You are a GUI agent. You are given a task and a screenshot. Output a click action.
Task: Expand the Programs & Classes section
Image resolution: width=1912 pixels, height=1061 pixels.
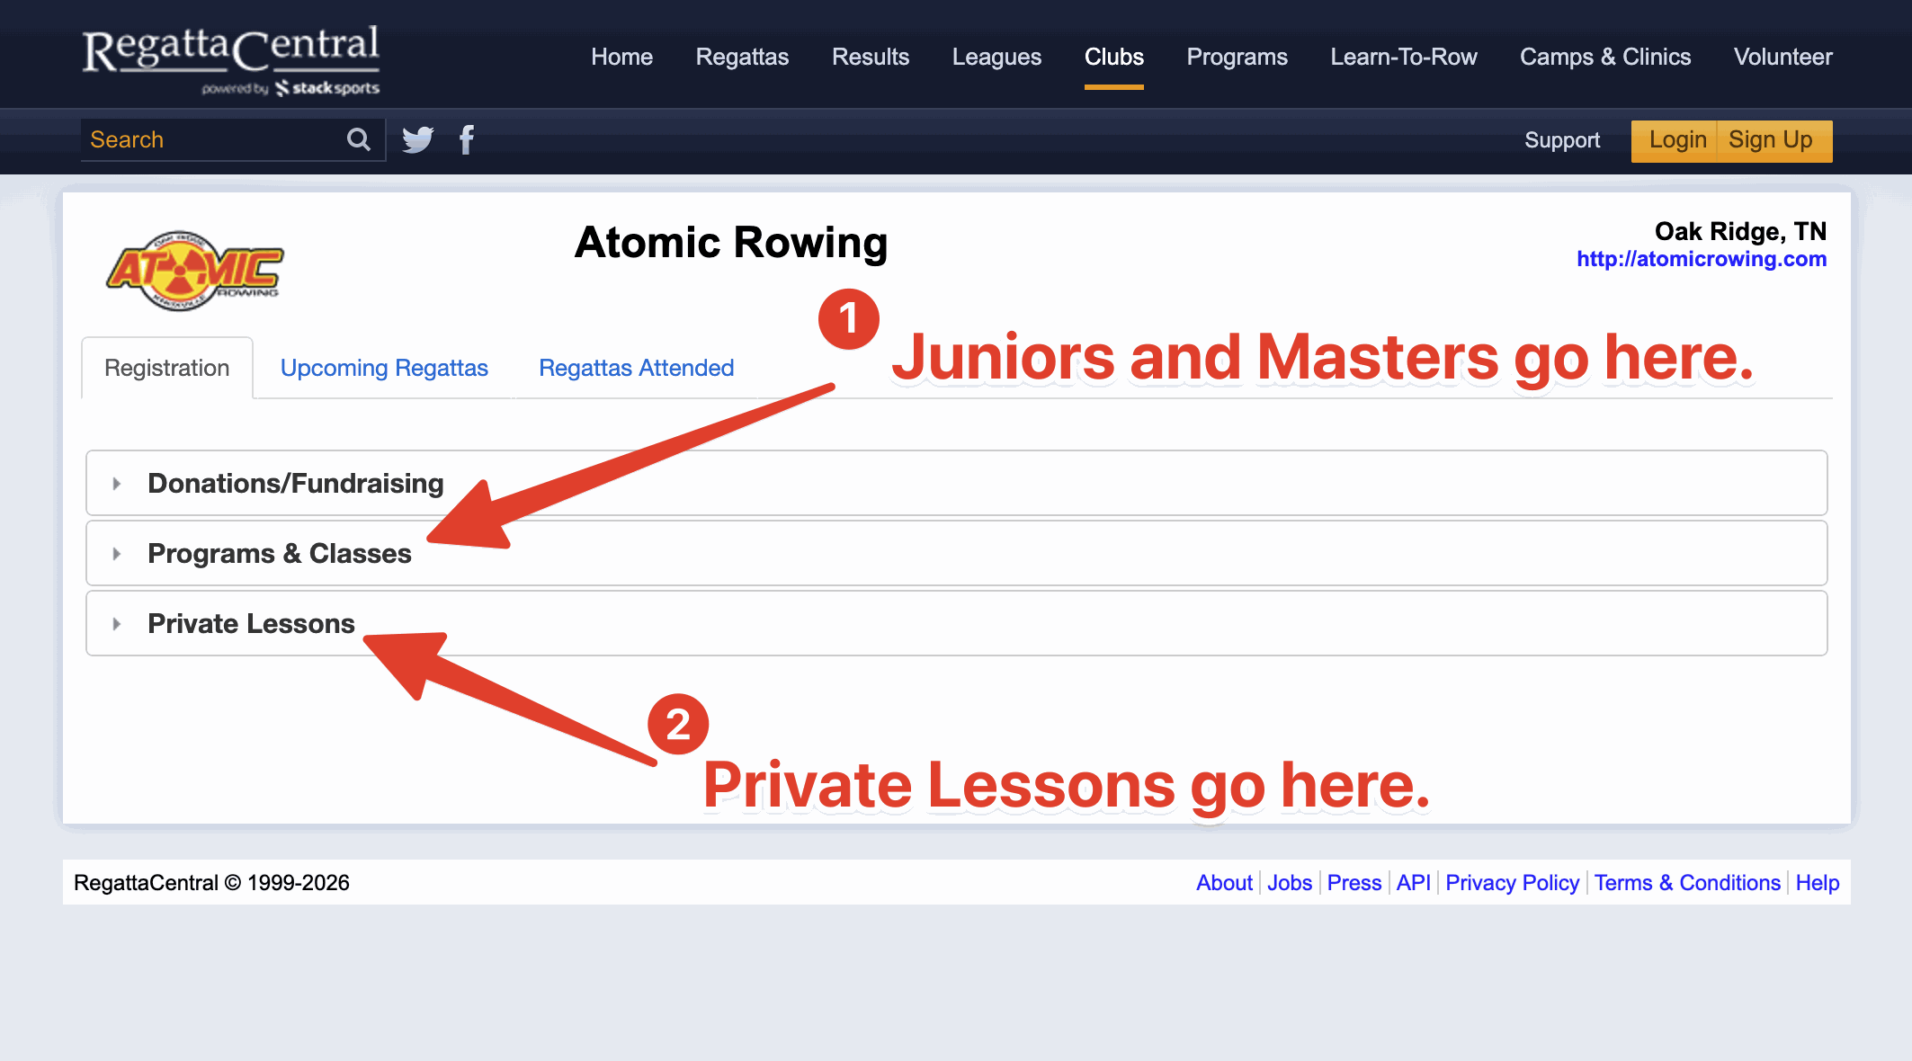pyautogui.click(x=279, y=554)
